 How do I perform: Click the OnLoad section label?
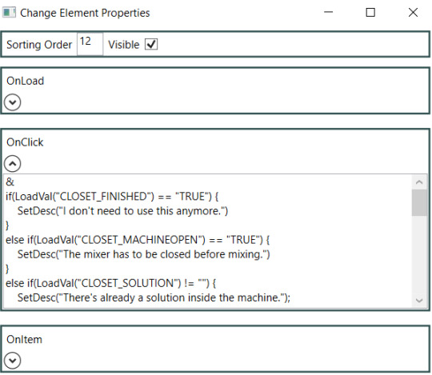coord(25,81)
